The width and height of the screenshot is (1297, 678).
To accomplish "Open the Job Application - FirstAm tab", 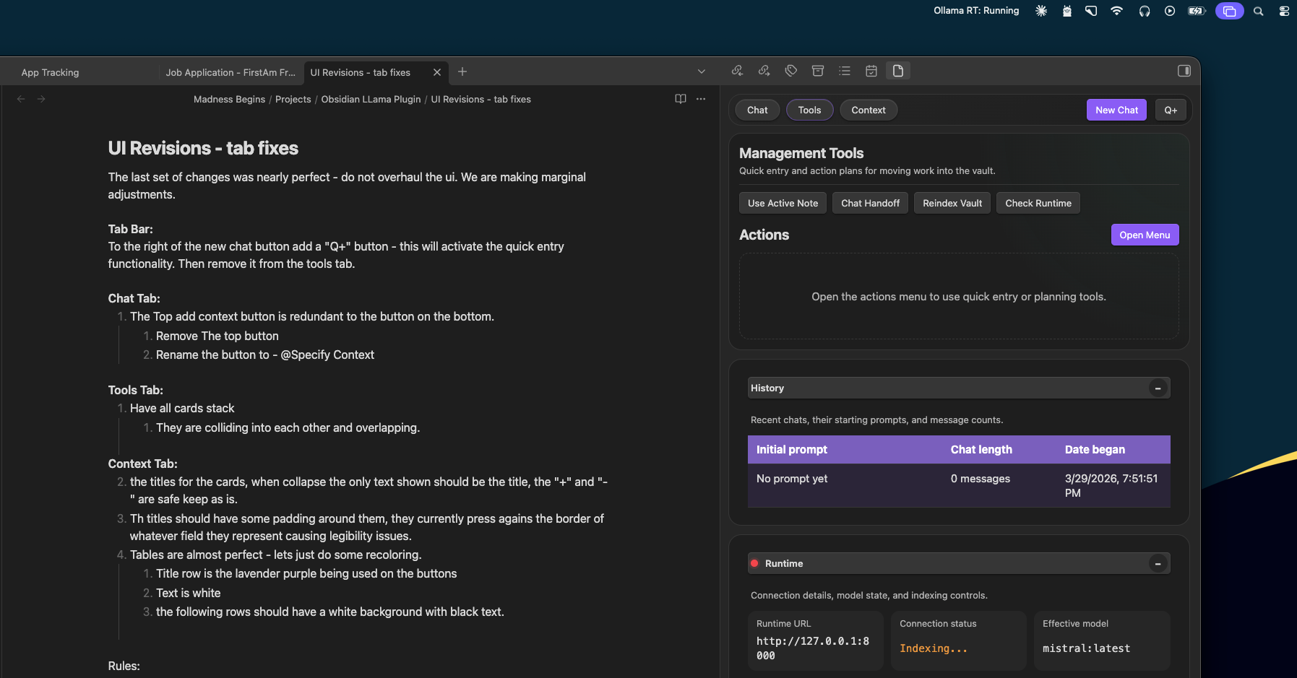I will (x=230, y=72).
